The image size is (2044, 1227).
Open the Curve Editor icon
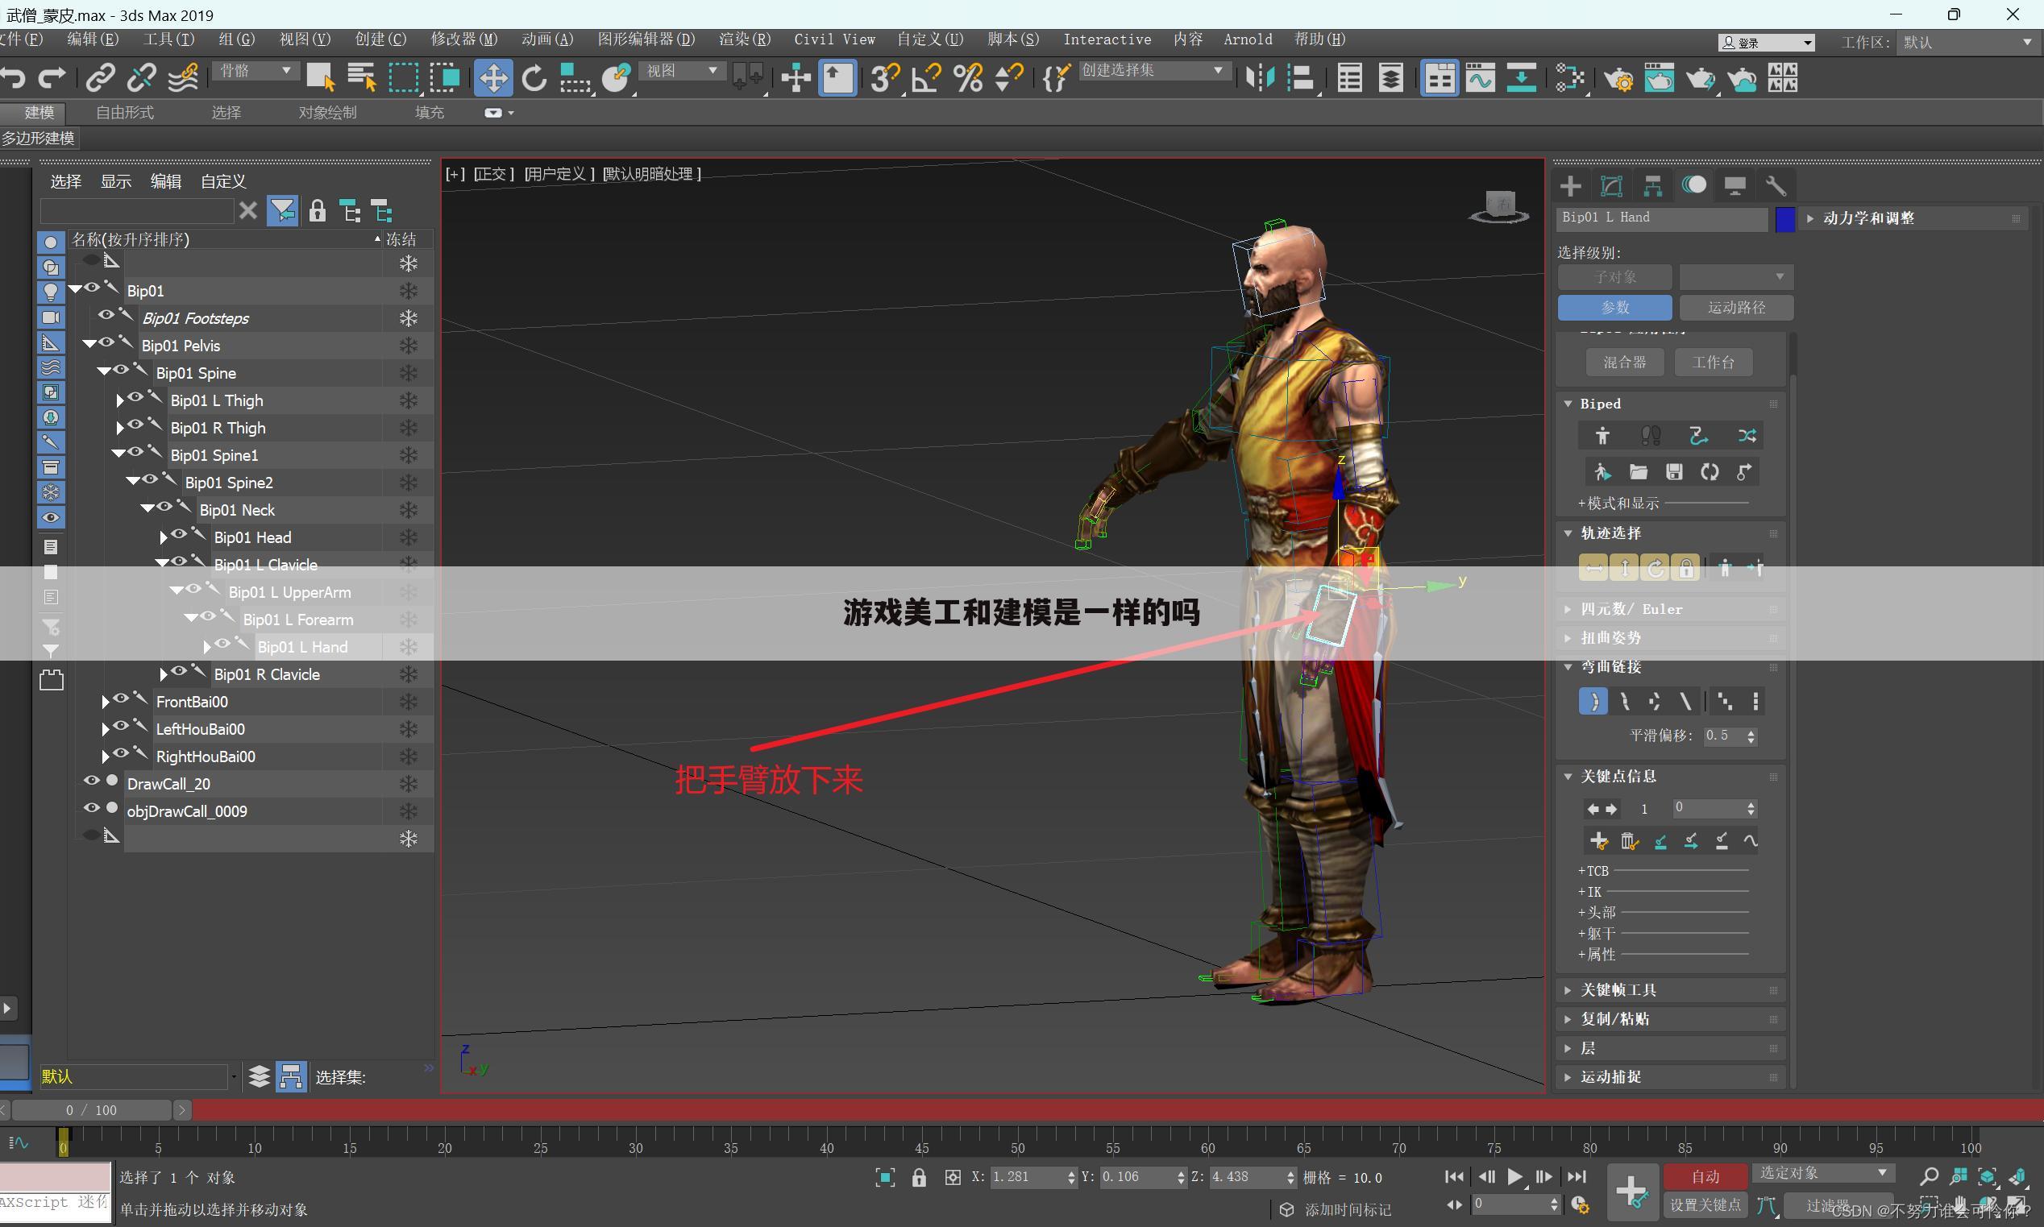coord(1481,78)
